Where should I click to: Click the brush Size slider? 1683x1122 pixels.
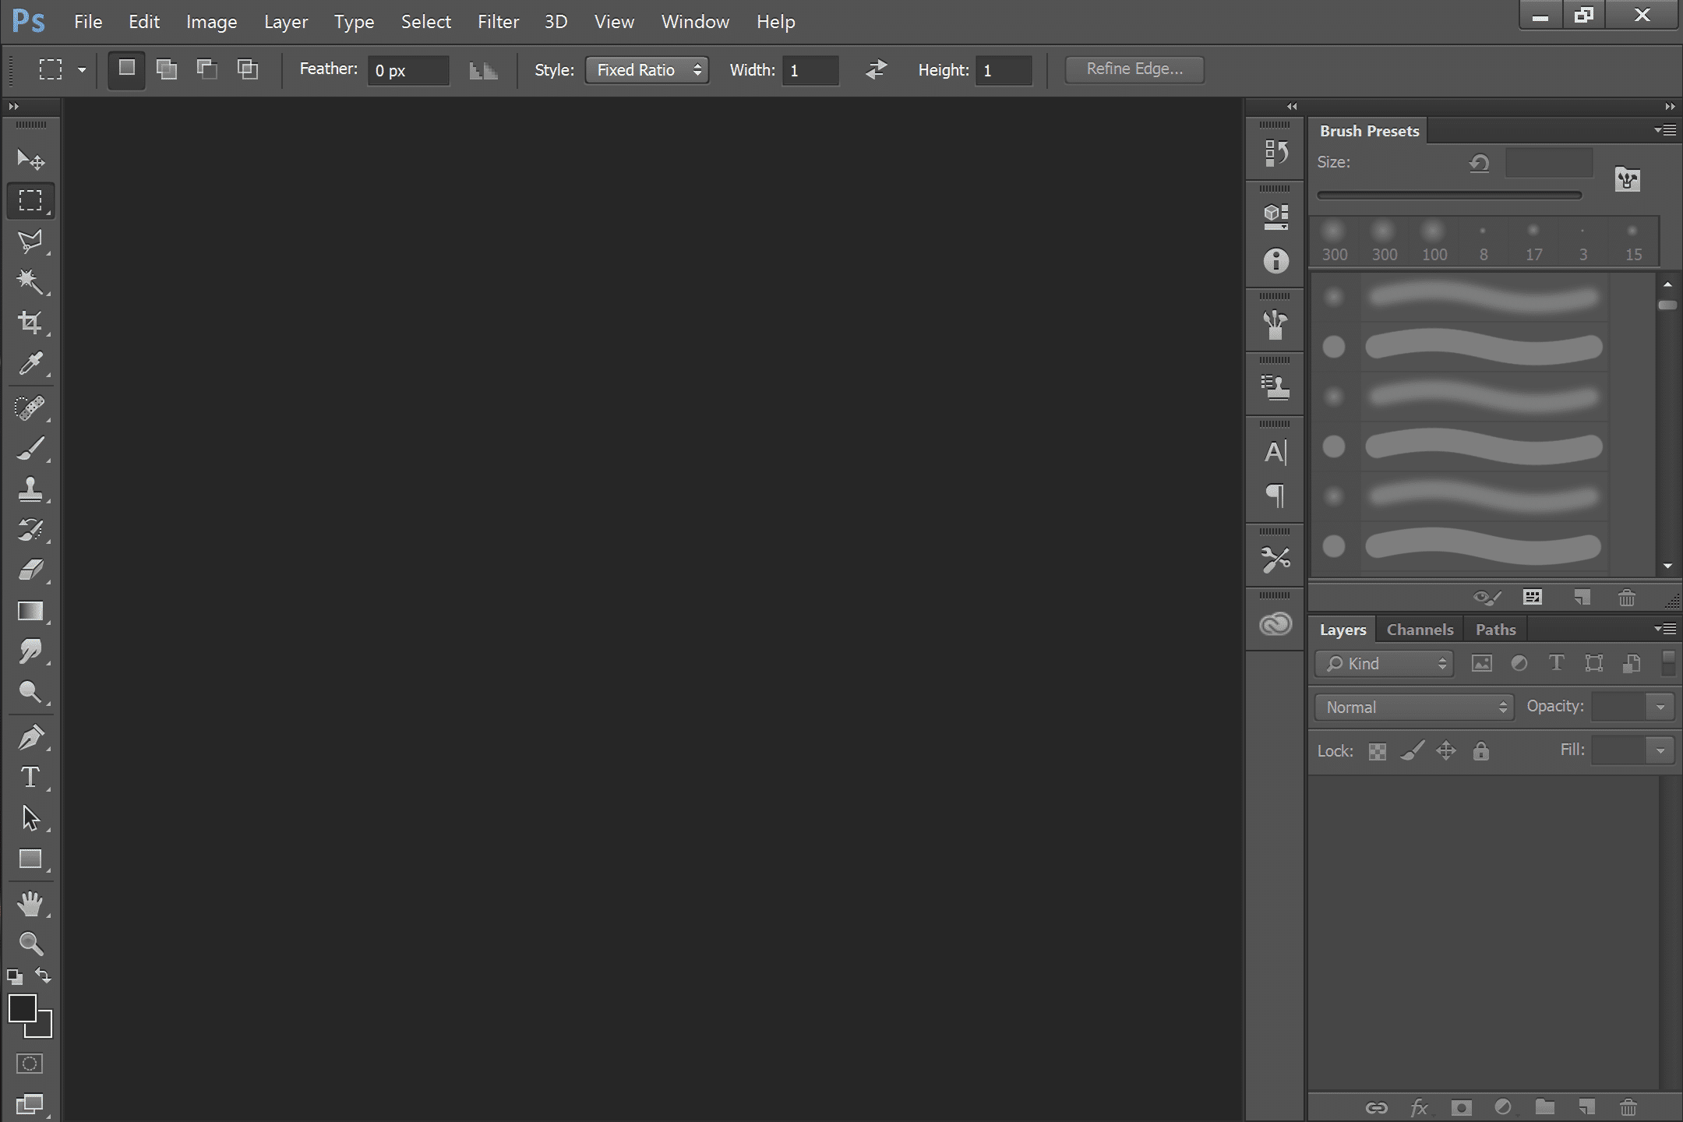pos(1449,195)
